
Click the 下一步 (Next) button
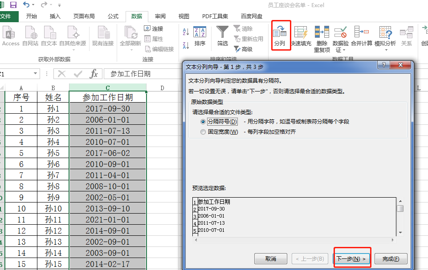coord(352,258)
